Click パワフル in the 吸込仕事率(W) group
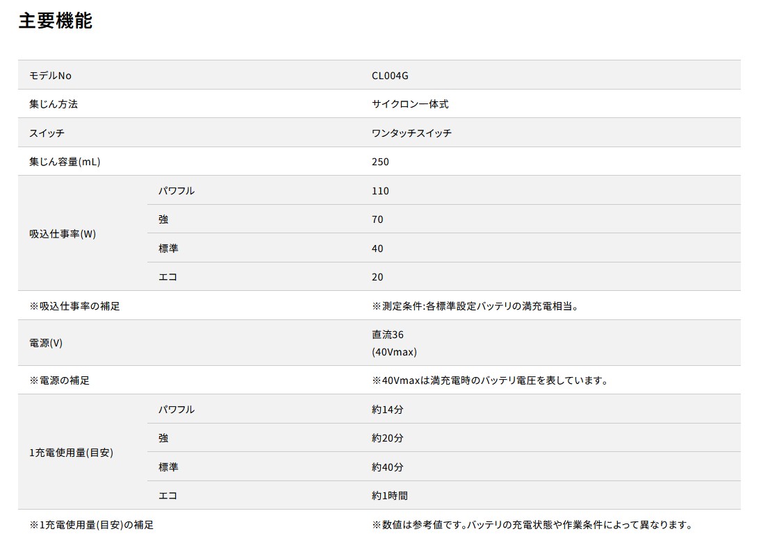Viewport: 761px width, 536px height. click(177, 191)
